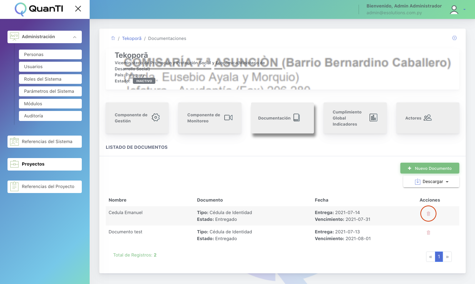Click the Vencimiento: 2021-08-01 date

(343, 239)
